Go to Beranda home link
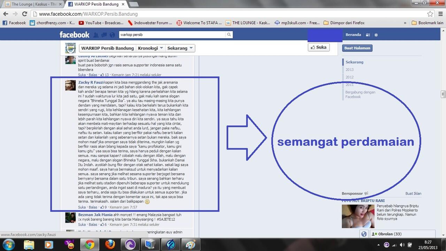Image resolution: width=446 pixels, height=251 pixels. [353, 35]
